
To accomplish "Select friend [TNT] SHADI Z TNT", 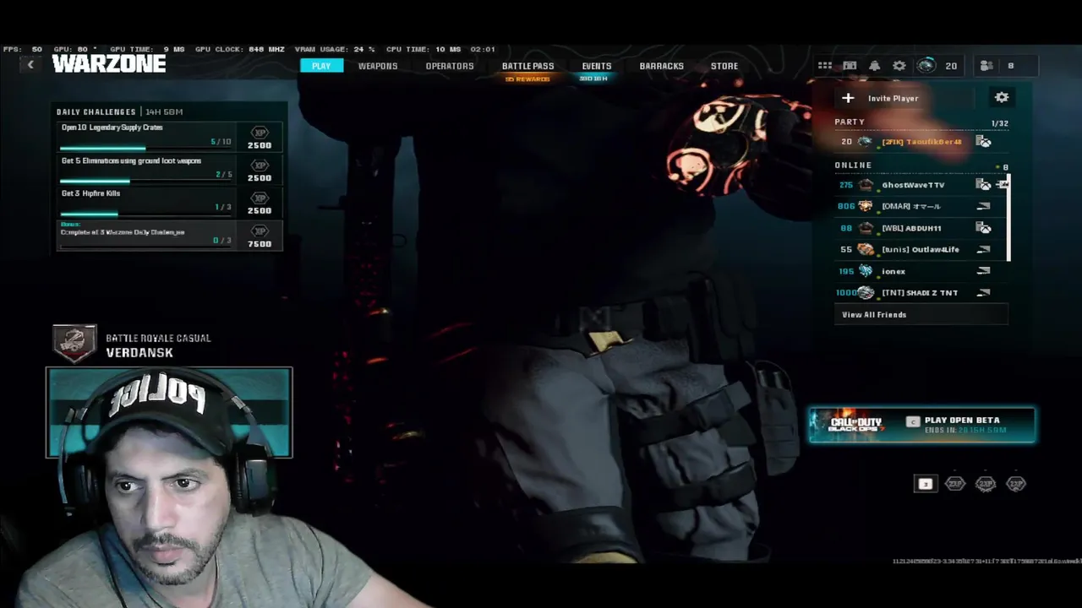I will pyautogui.click(x=921, y=293).
